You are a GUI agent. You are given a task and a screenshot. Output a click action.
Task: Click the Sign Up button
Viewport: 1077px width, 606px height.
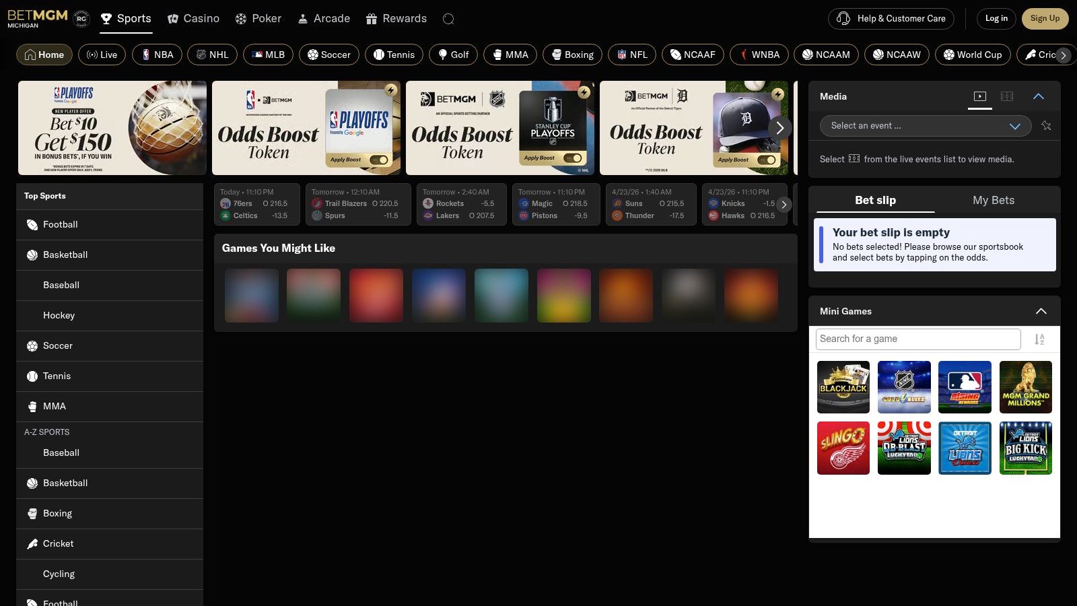point(1045,19)
